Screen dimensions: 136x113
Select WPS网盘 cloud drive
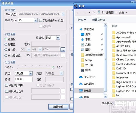pos(87,84)
